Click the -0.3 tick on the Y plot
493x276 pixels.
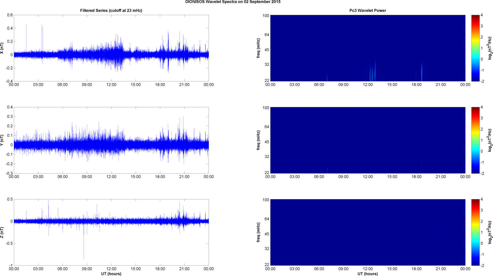(9, 173)
